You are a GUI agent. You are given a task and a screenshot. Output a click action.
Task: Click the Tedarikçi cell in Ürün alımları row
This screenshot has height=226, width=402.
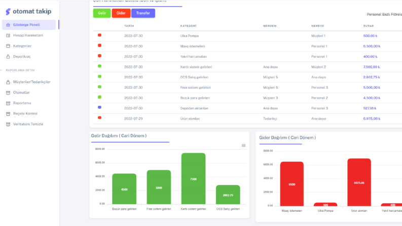click(270, 119)
